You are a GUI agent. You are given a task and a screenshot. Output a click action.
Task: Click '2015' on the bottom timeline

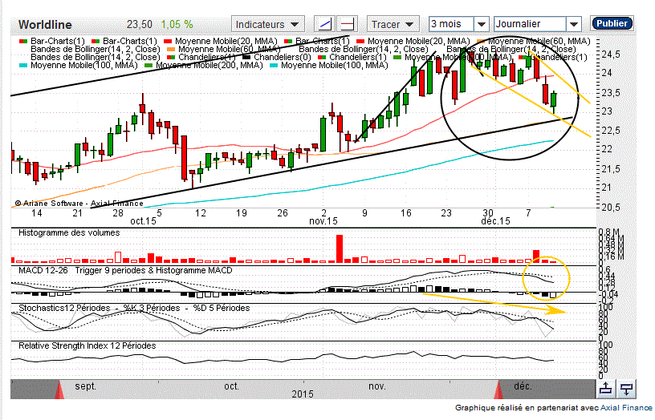click(303, 394)
